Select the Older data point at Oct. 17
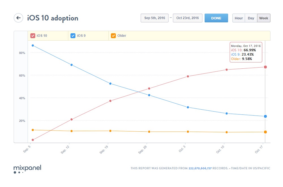The height and width of the screenshot is (187, 283). (x=265, y=132)
